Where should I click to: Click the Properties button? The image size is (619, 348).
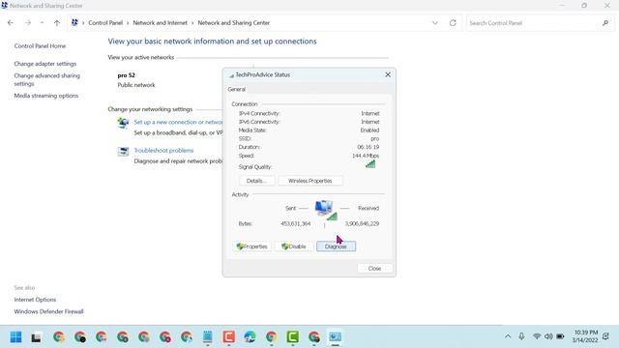click(251, 246)
